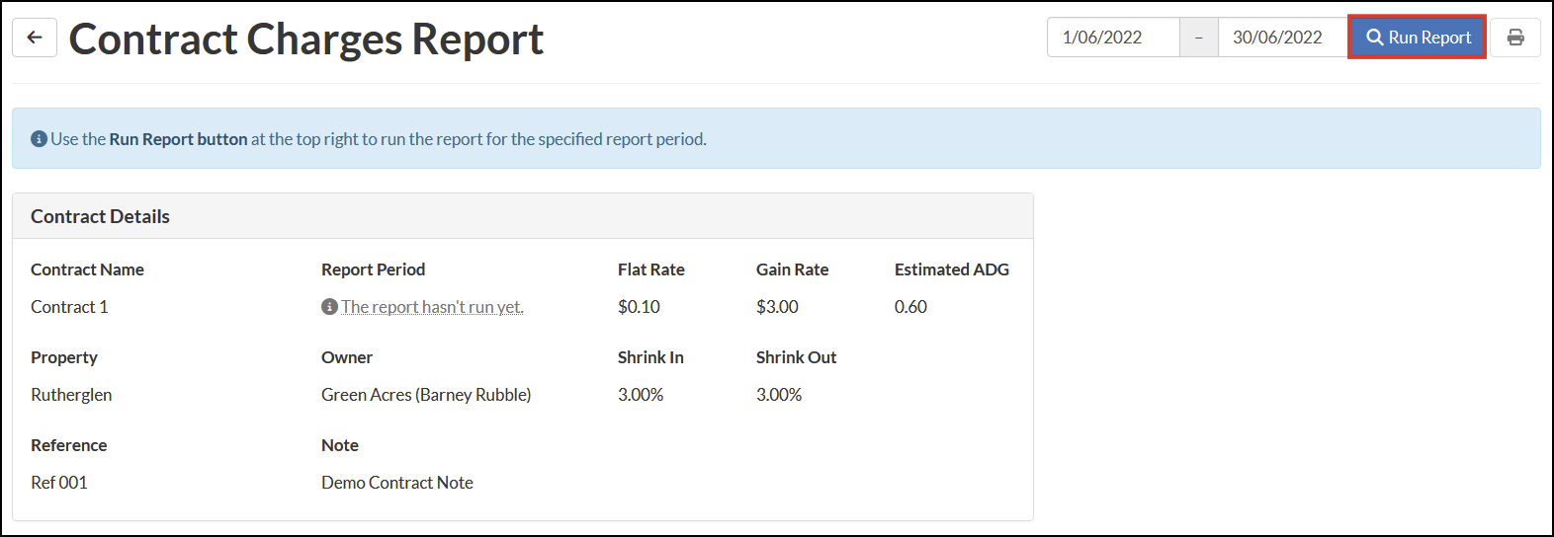Click the back arrow button
Viewport: 1554px width, 537px height.
pos(35,38)
